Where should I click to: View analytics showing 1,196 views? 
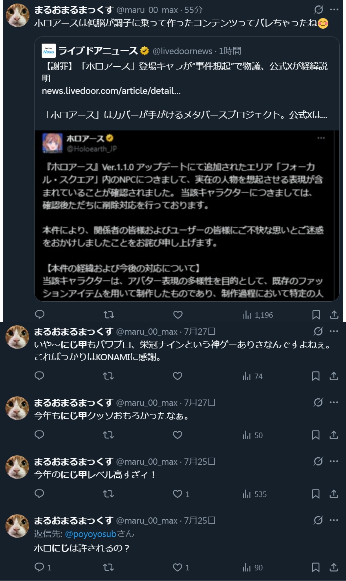coord(258,315)
